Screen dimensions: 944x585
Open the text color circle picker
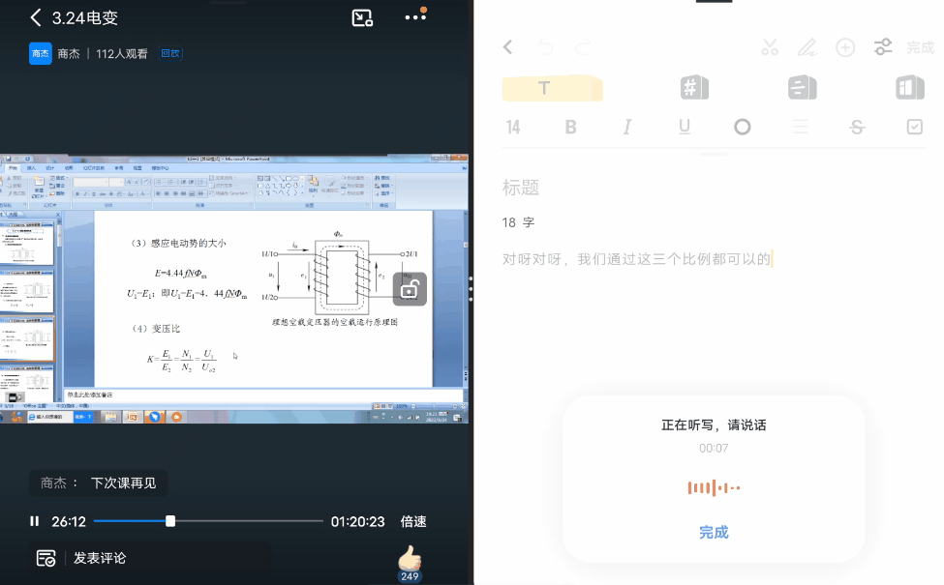(x=743, y=127)
